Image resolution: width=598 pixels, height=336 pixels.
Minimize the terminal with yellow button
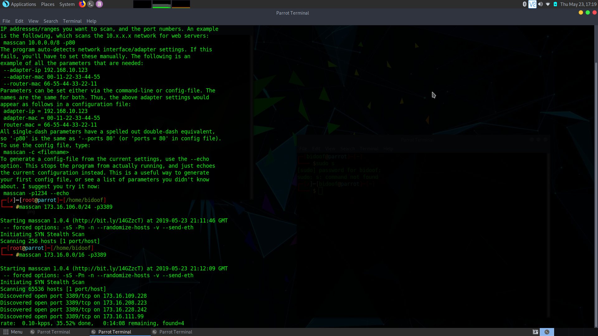coord(581,13)
